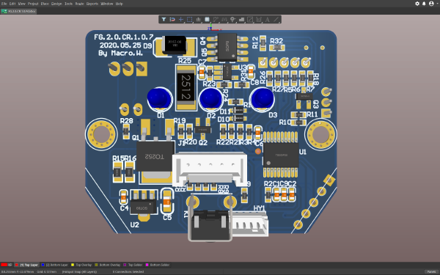Select the Place Component chip icon
Screen dimensions: 440x275
[207, 19]
